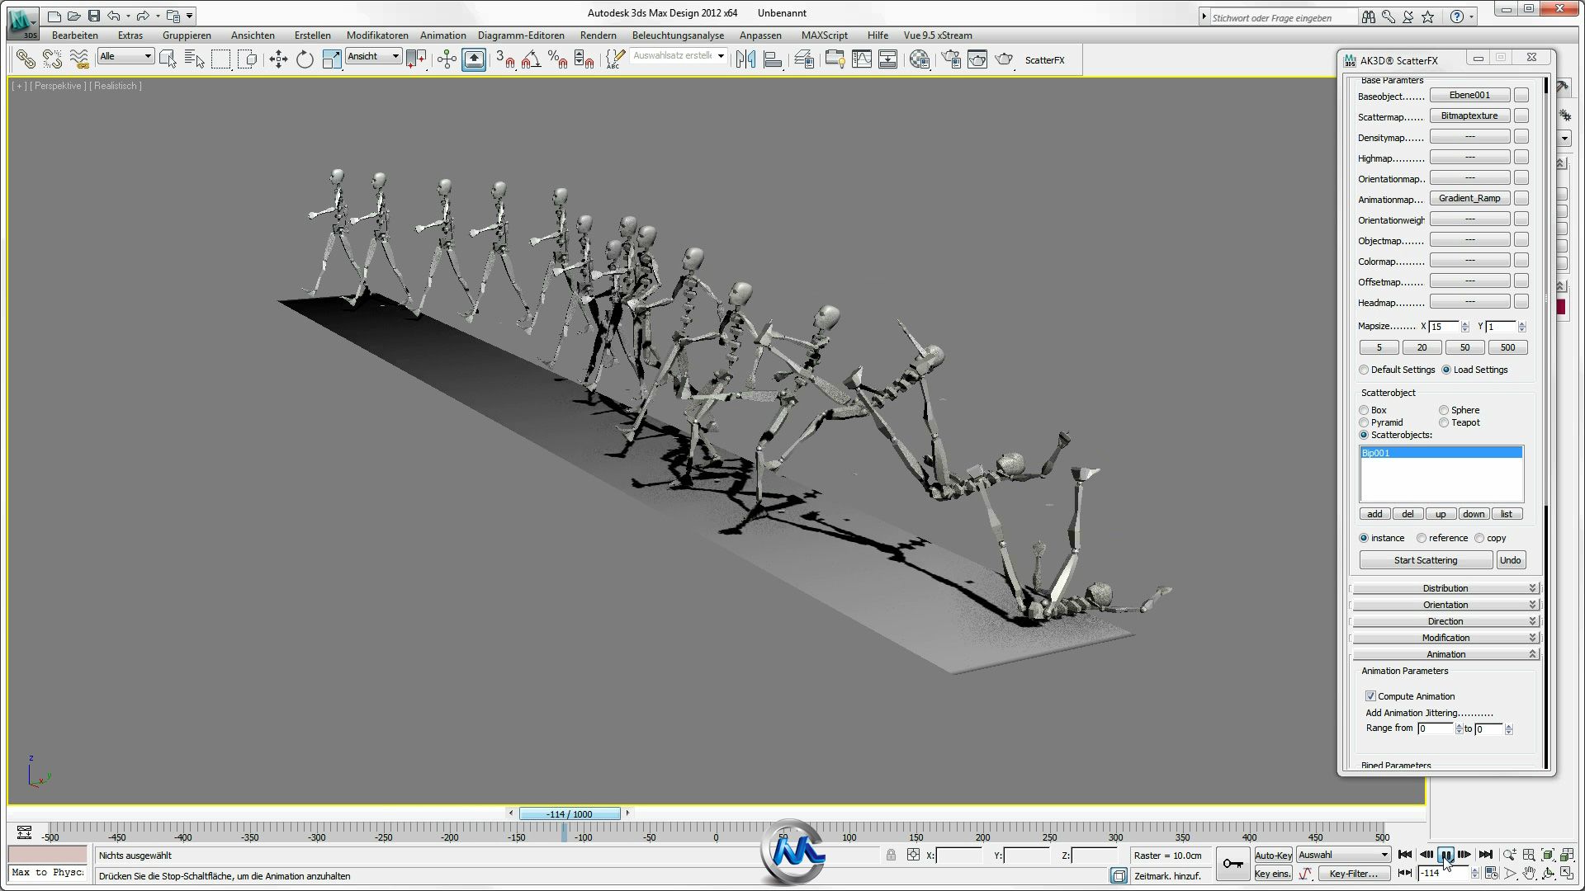Click the ScatterFX tool in toolbar
Screen dimensions: 1585x891
coord(1044,59)
